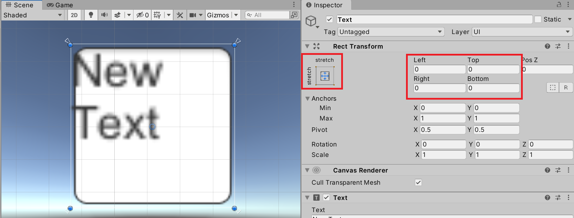Open Rect Transform help reference icon
The height and width of the screenshot is (218, 574).
(x=548, y=46)
